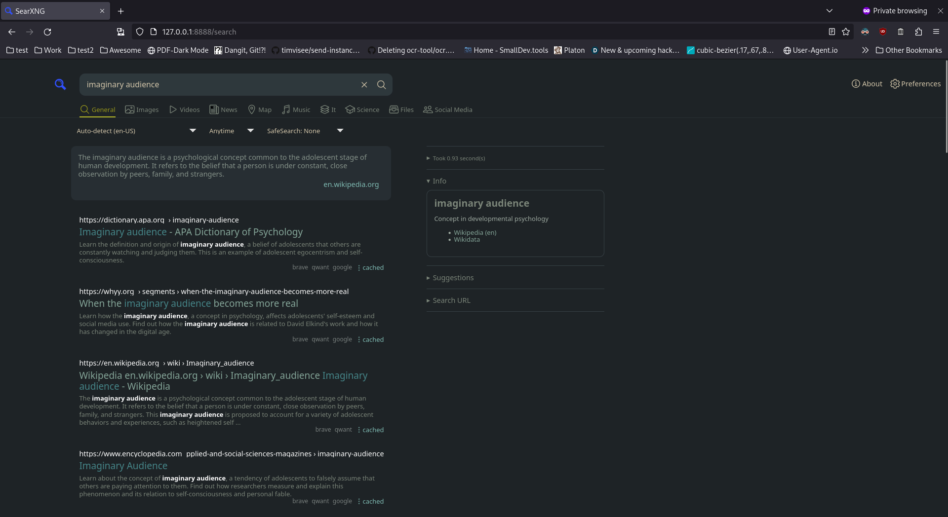
Task: Switch to the Images tab
Action: tap(142, 110)
